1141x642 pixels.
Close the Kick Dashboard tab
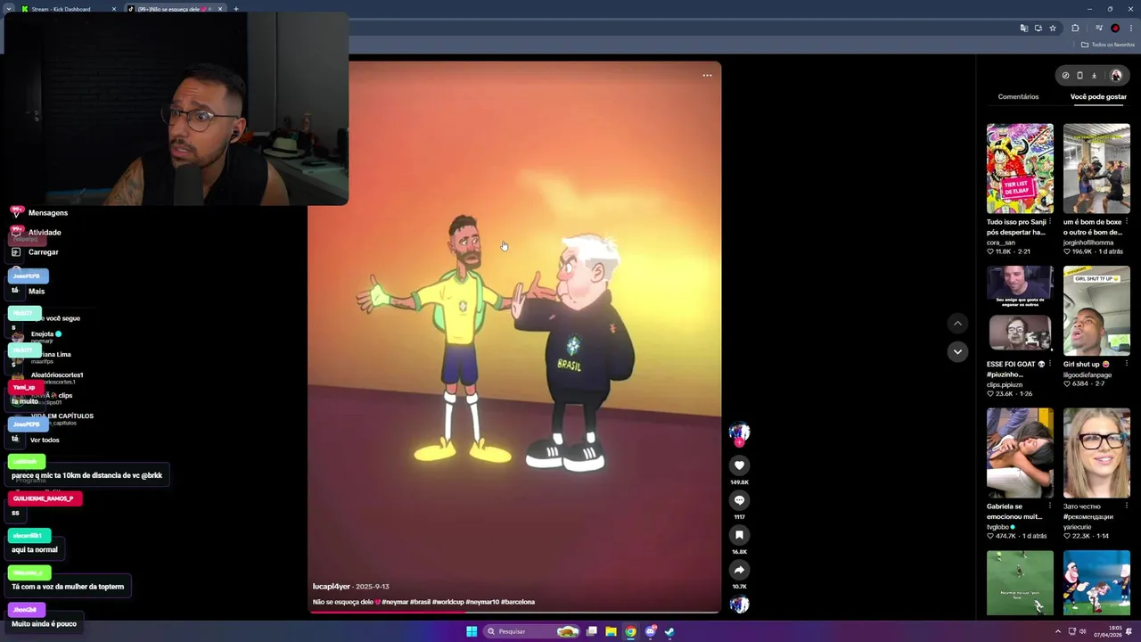(114, 9)
